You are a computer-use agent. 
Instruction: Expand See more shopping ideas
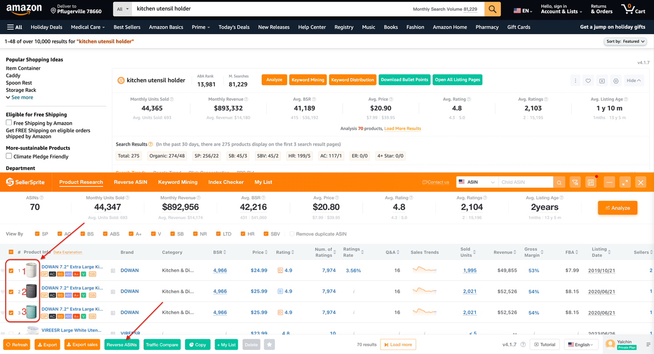click(19, 97)
